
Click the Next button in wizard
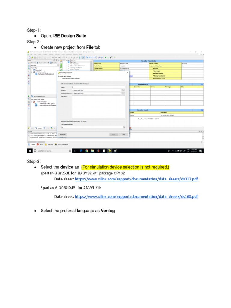[x=114, y=134]
